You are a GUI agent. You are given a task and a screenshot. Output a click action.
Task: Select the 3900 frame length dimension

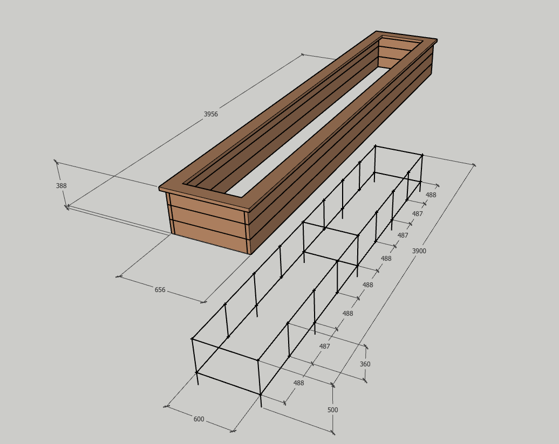pos(419,251)
